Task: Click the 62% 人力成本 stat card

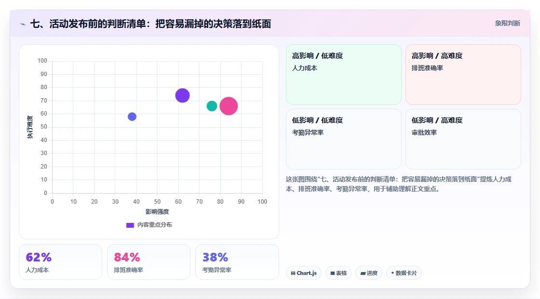Action: [61, 262]
